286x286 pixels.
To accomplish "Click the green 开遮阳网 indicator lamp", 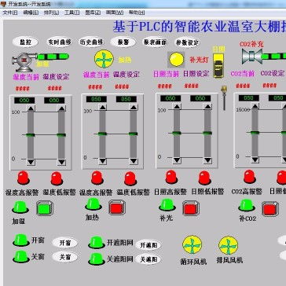I will (97, 243).
